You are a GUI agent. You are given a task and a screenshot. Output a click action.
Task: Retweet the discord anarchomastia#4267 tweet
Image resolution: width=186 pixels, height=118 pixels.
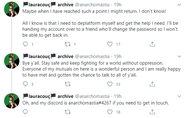coord(68,112)
